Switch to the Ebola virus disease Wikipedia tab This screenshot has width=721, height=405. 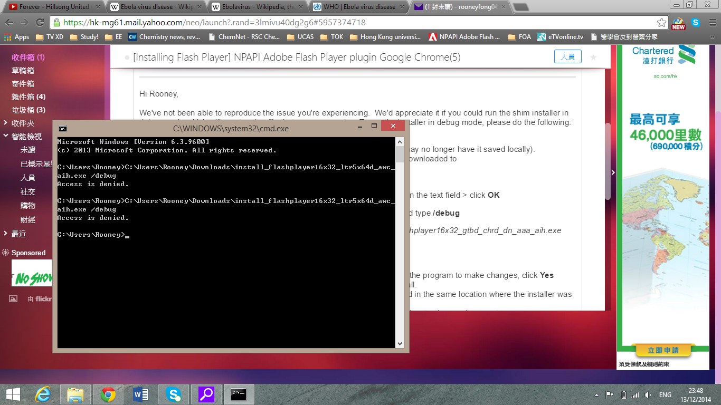(x=154, y=7)
